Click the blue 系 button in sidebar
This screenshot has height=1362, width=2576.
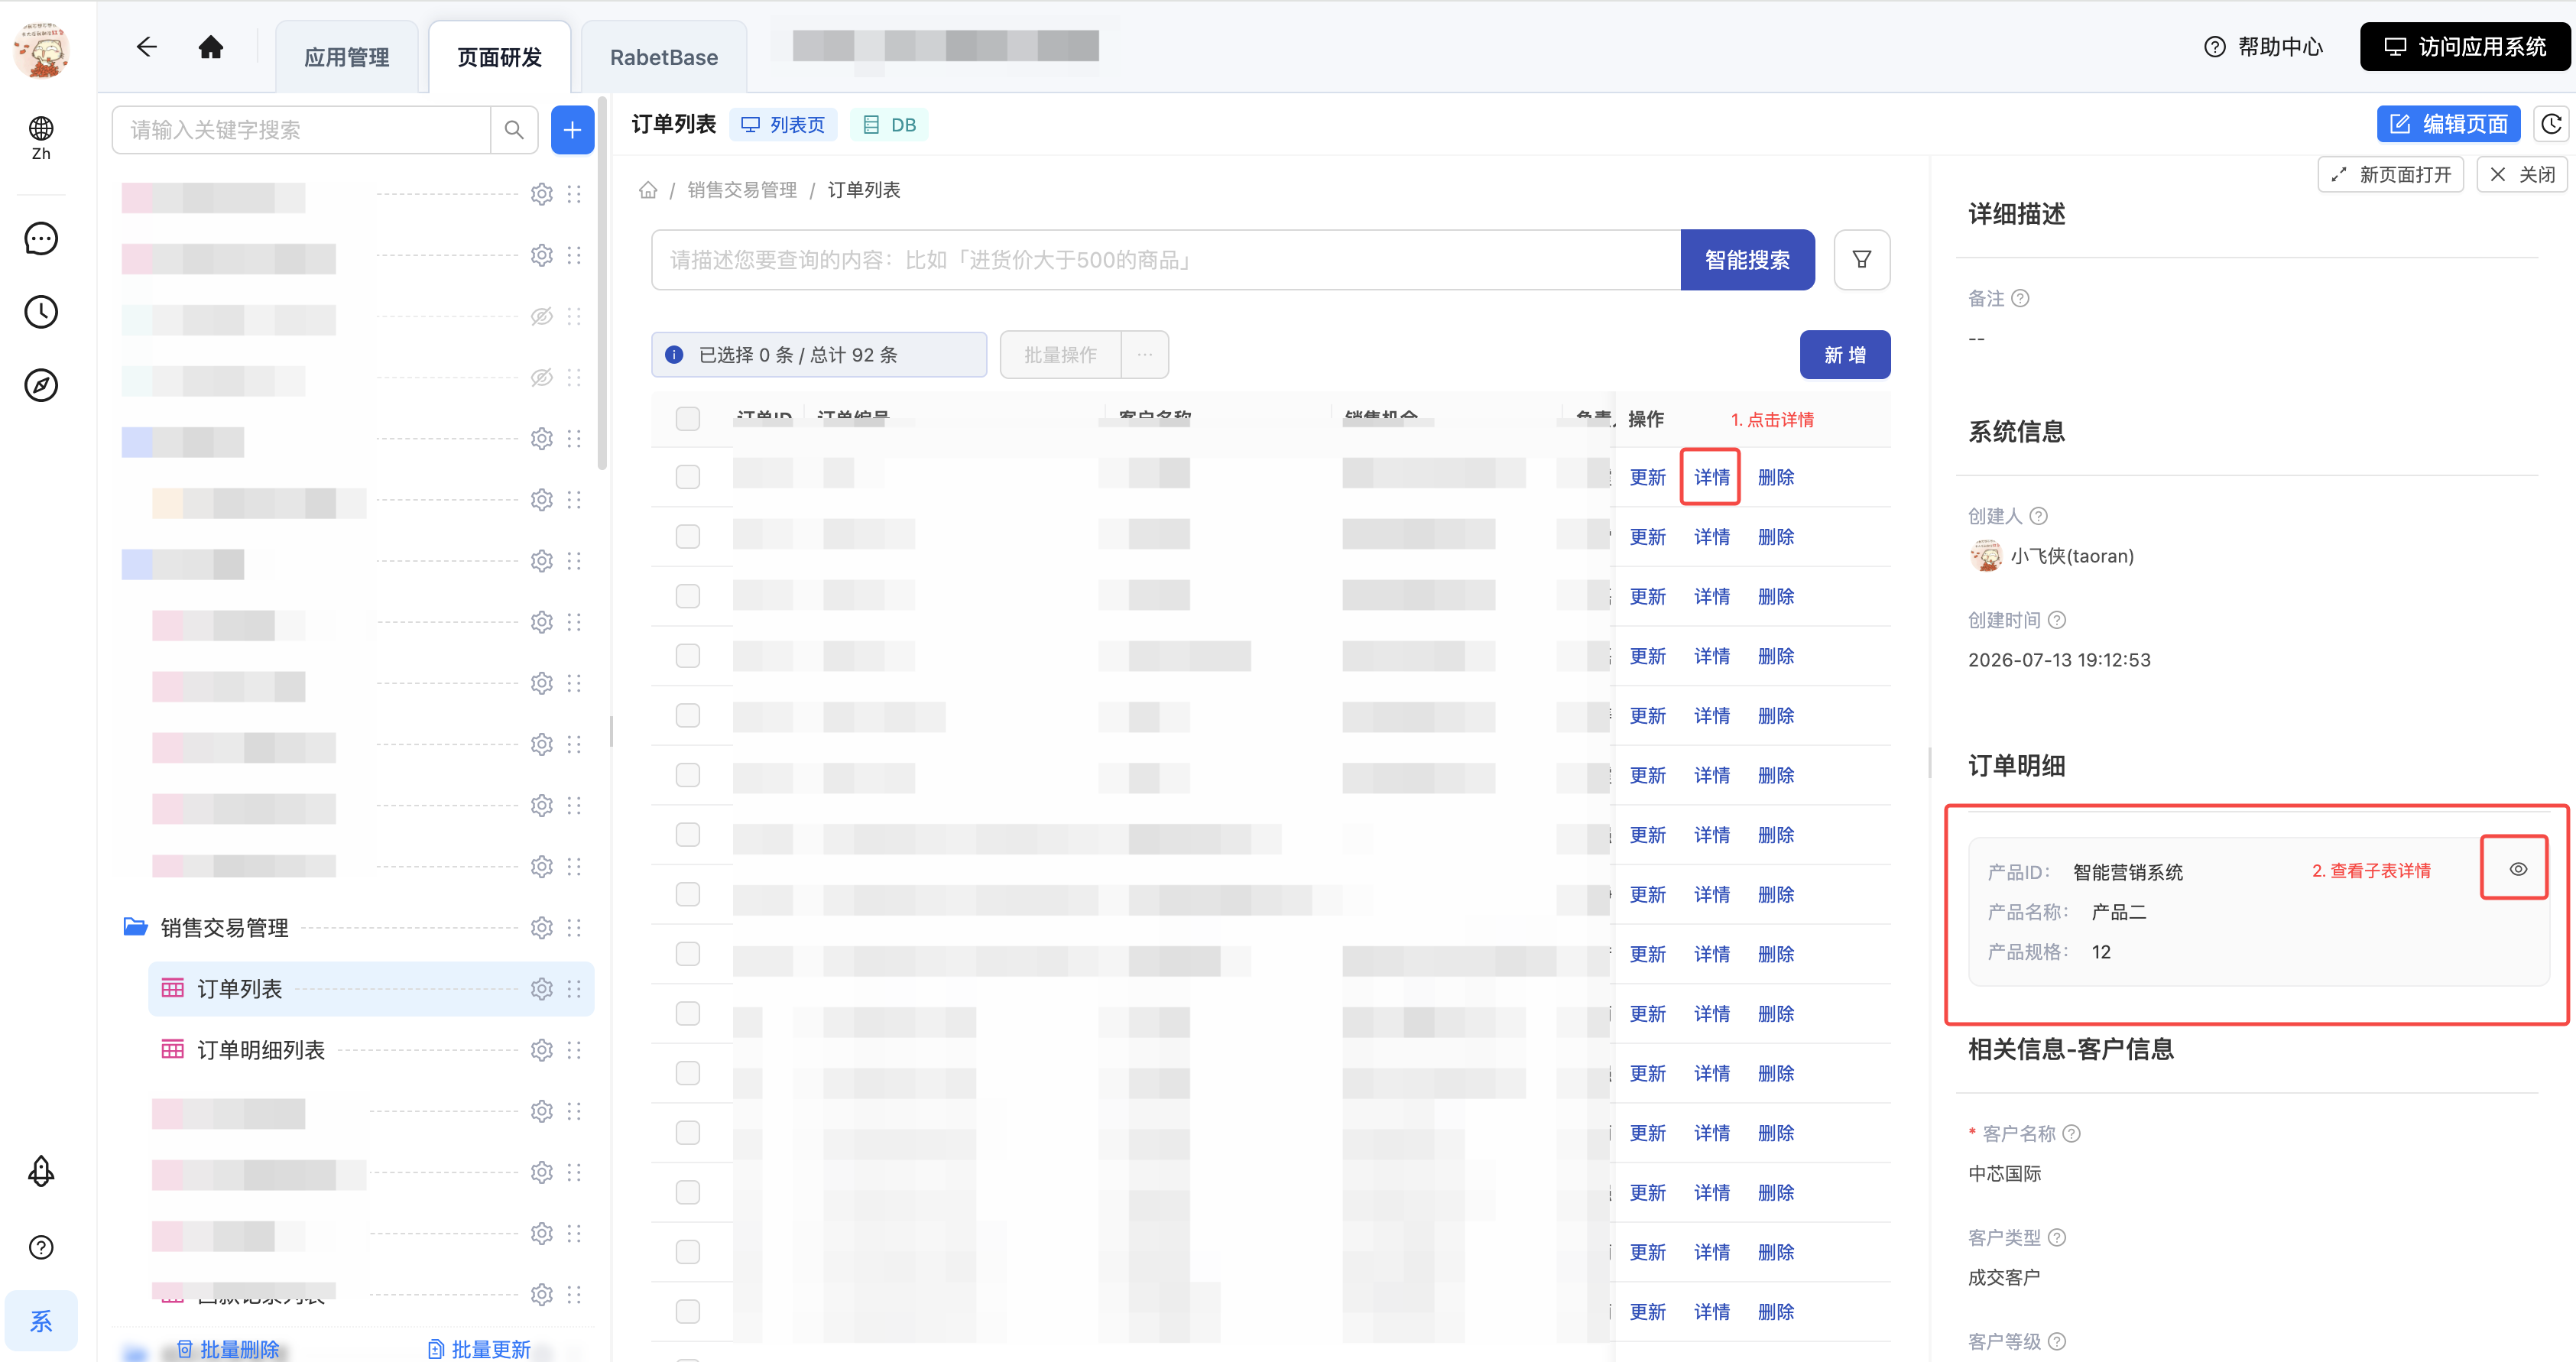coord(41,1321)
